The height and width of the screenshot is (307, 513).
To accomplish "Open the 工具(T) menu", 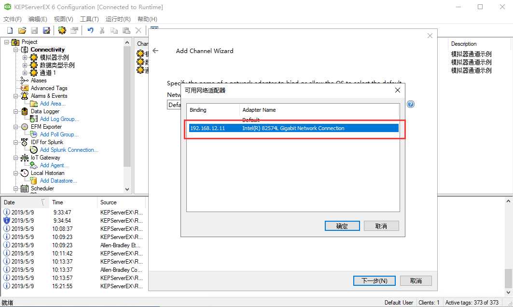I will pos(89,19).
